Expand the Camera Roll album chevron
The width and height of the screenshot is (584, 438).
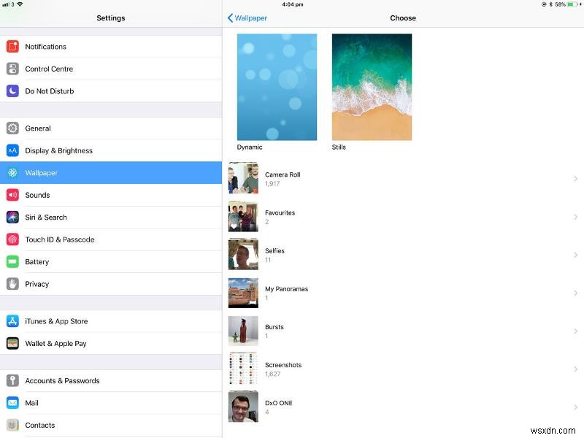pyautogui.click(x=576, y=179)
